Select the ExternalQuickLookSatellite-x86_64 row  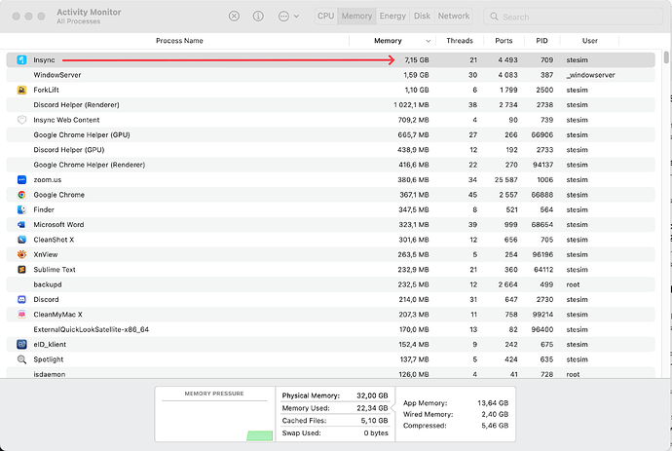tap(330, 329)
